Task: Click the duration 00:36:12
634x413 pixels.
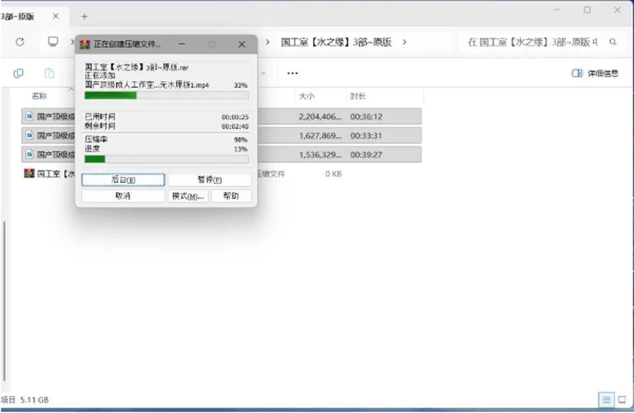Action: click(x=366, y=116)
